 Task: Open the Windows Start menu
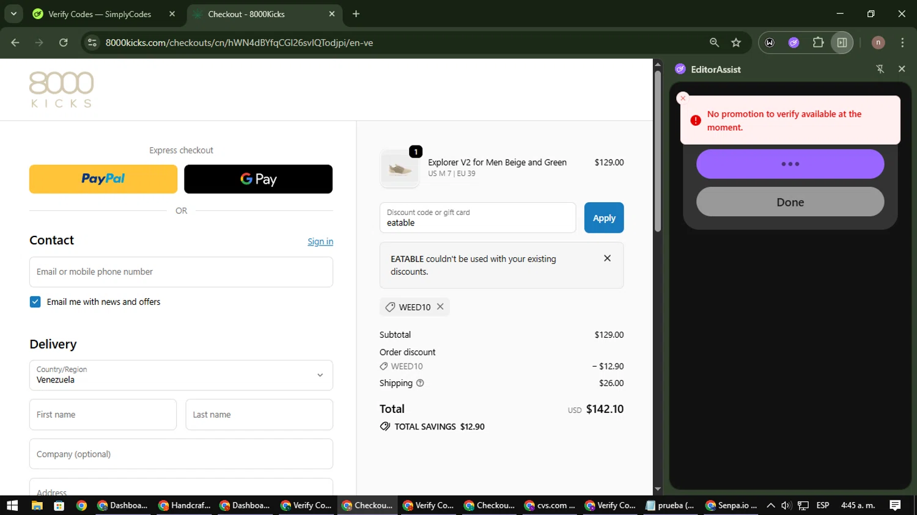[x=12, y=505]
